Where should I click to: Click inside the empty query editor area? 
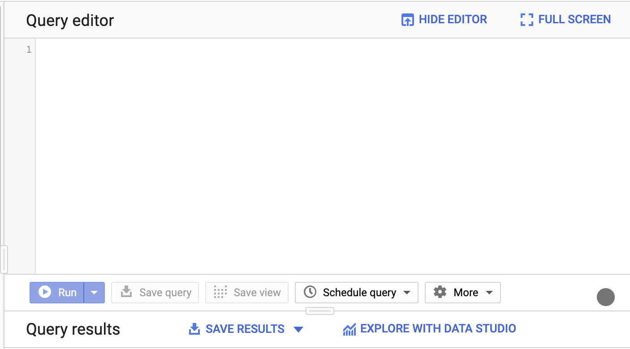click(314, 152)
